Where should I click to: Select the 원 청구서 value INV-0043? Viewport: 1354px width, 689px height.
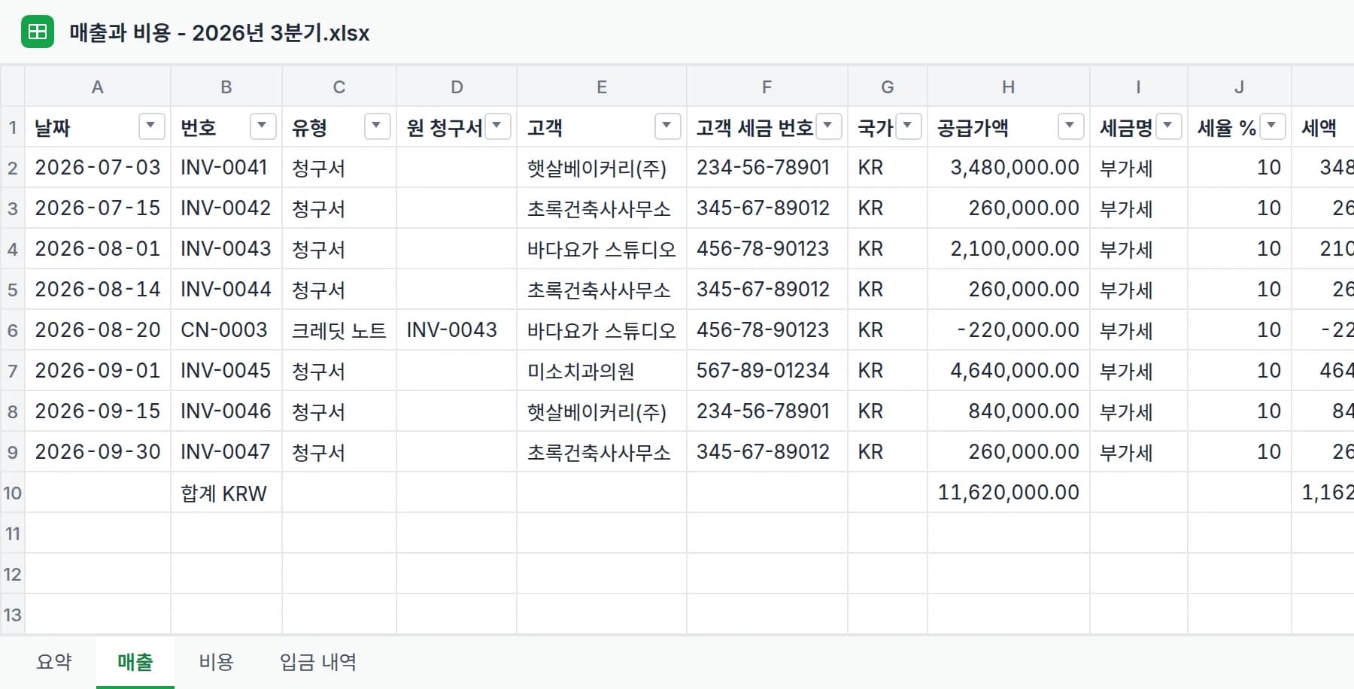(457, 330)
